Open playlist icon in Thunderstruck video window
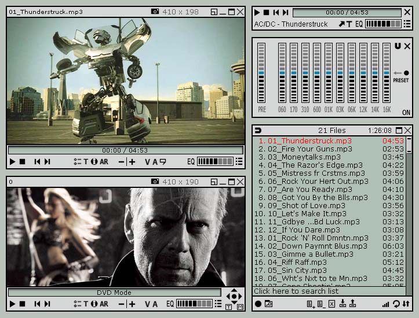 [239, 161]
